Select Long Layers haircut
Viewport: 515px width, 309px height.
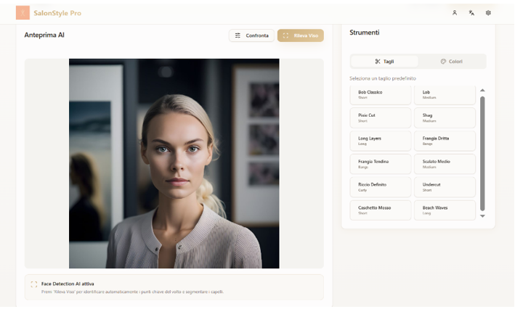[380, 141]
